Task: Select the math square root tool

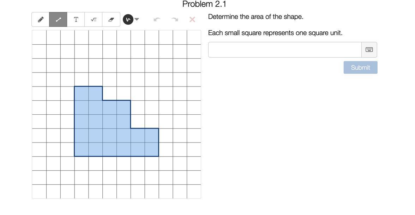Action: [94, 20]
